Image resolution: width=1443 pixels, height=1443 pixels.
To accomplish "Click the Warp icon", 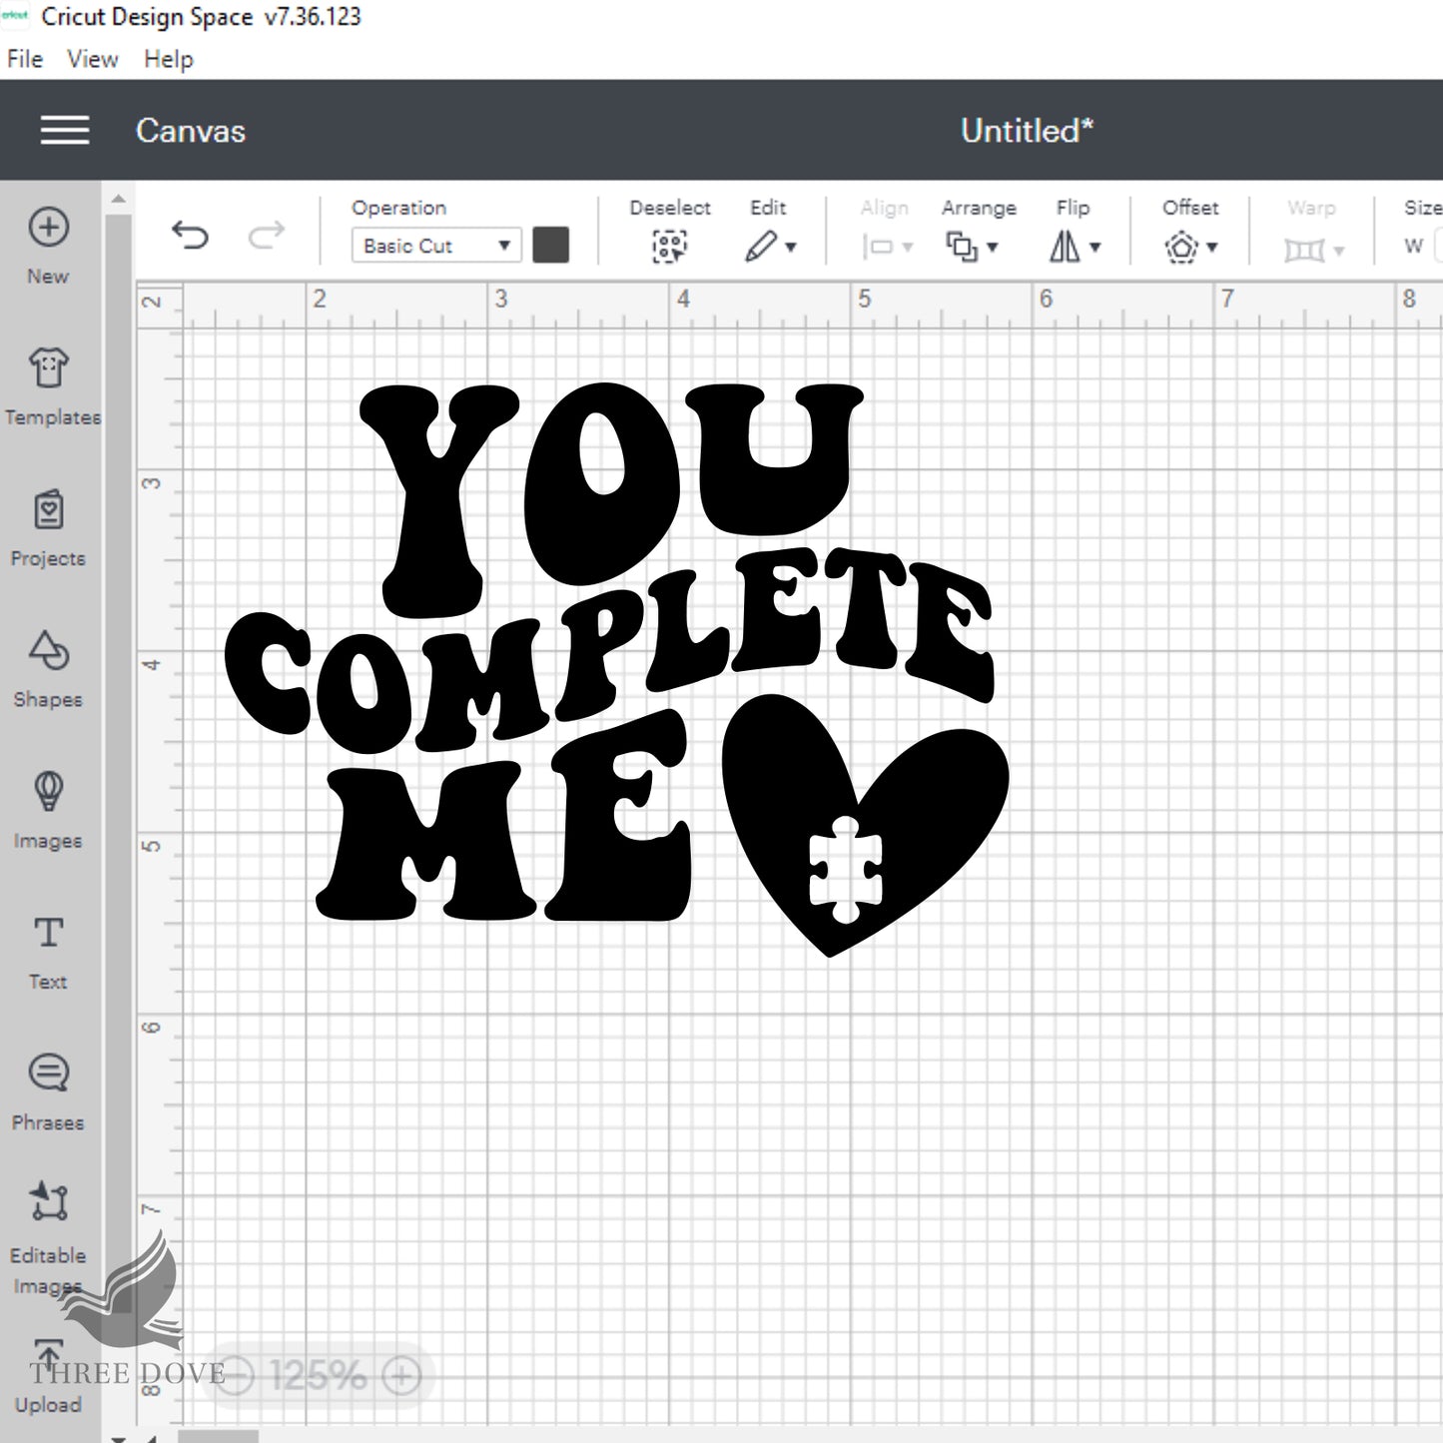I will tap(1303, 249).
